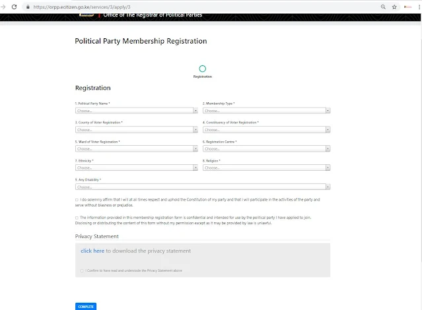The height and width of the screenshot is (310, 422).
Task: Open the Ward of Voter Registration dropdown
Action: point(137,148)
